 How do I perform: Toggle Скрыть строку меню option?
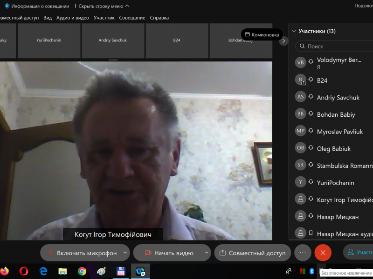[x=104, y=6]
